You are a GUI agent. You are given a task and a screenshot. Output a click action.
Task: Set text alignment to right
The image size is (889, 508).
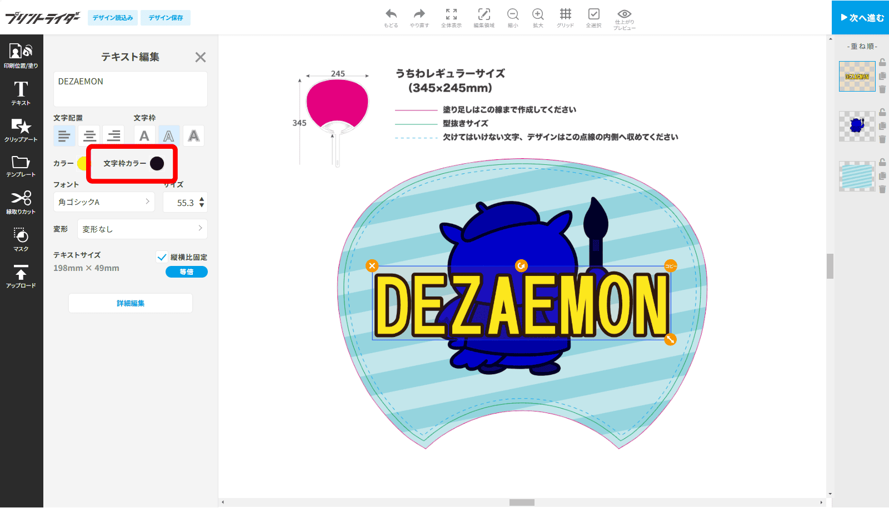tap(114, 135)
